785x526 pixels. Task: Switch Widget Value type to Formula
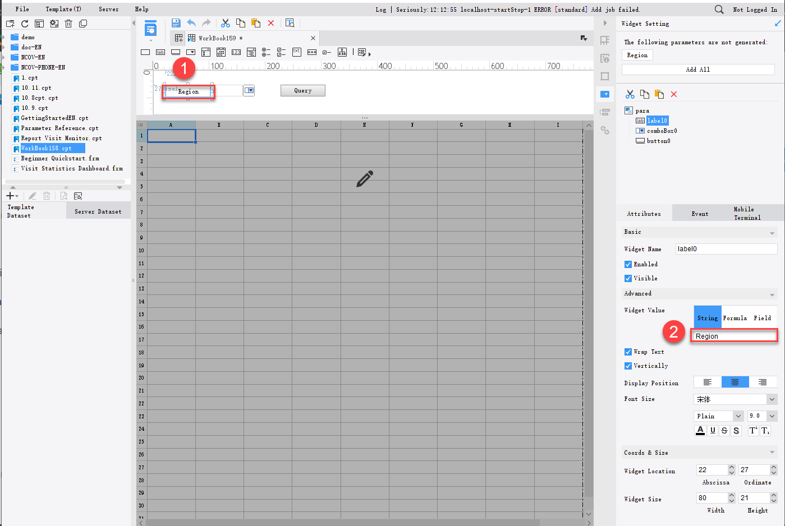pyautogui.click(x=735, y=318)
